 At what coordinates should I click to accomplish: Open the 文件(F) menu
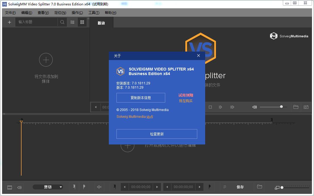click(x=10, y=13)
